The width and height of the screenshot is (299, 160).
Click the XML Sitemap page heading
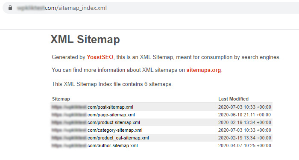click(85, 39)
